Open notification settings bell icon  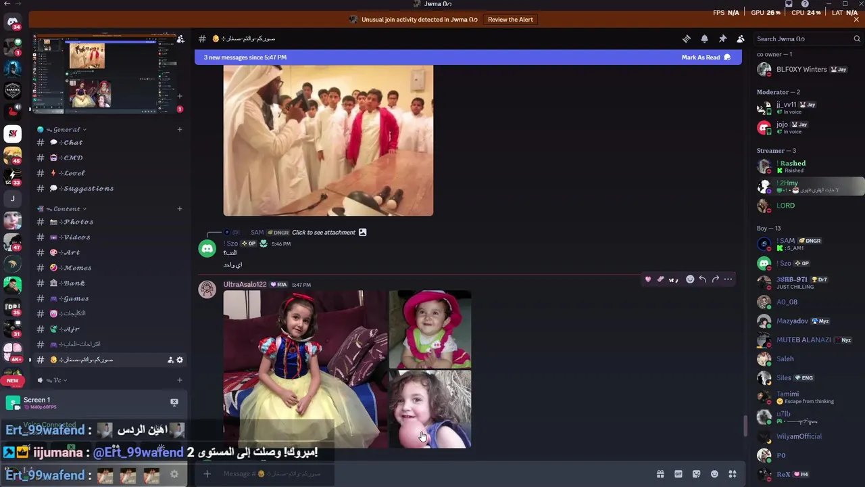pyautogui.click(x=704, y=39)
